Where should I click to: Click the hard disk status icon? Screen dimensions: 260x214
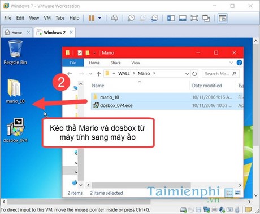pos(183,209)
